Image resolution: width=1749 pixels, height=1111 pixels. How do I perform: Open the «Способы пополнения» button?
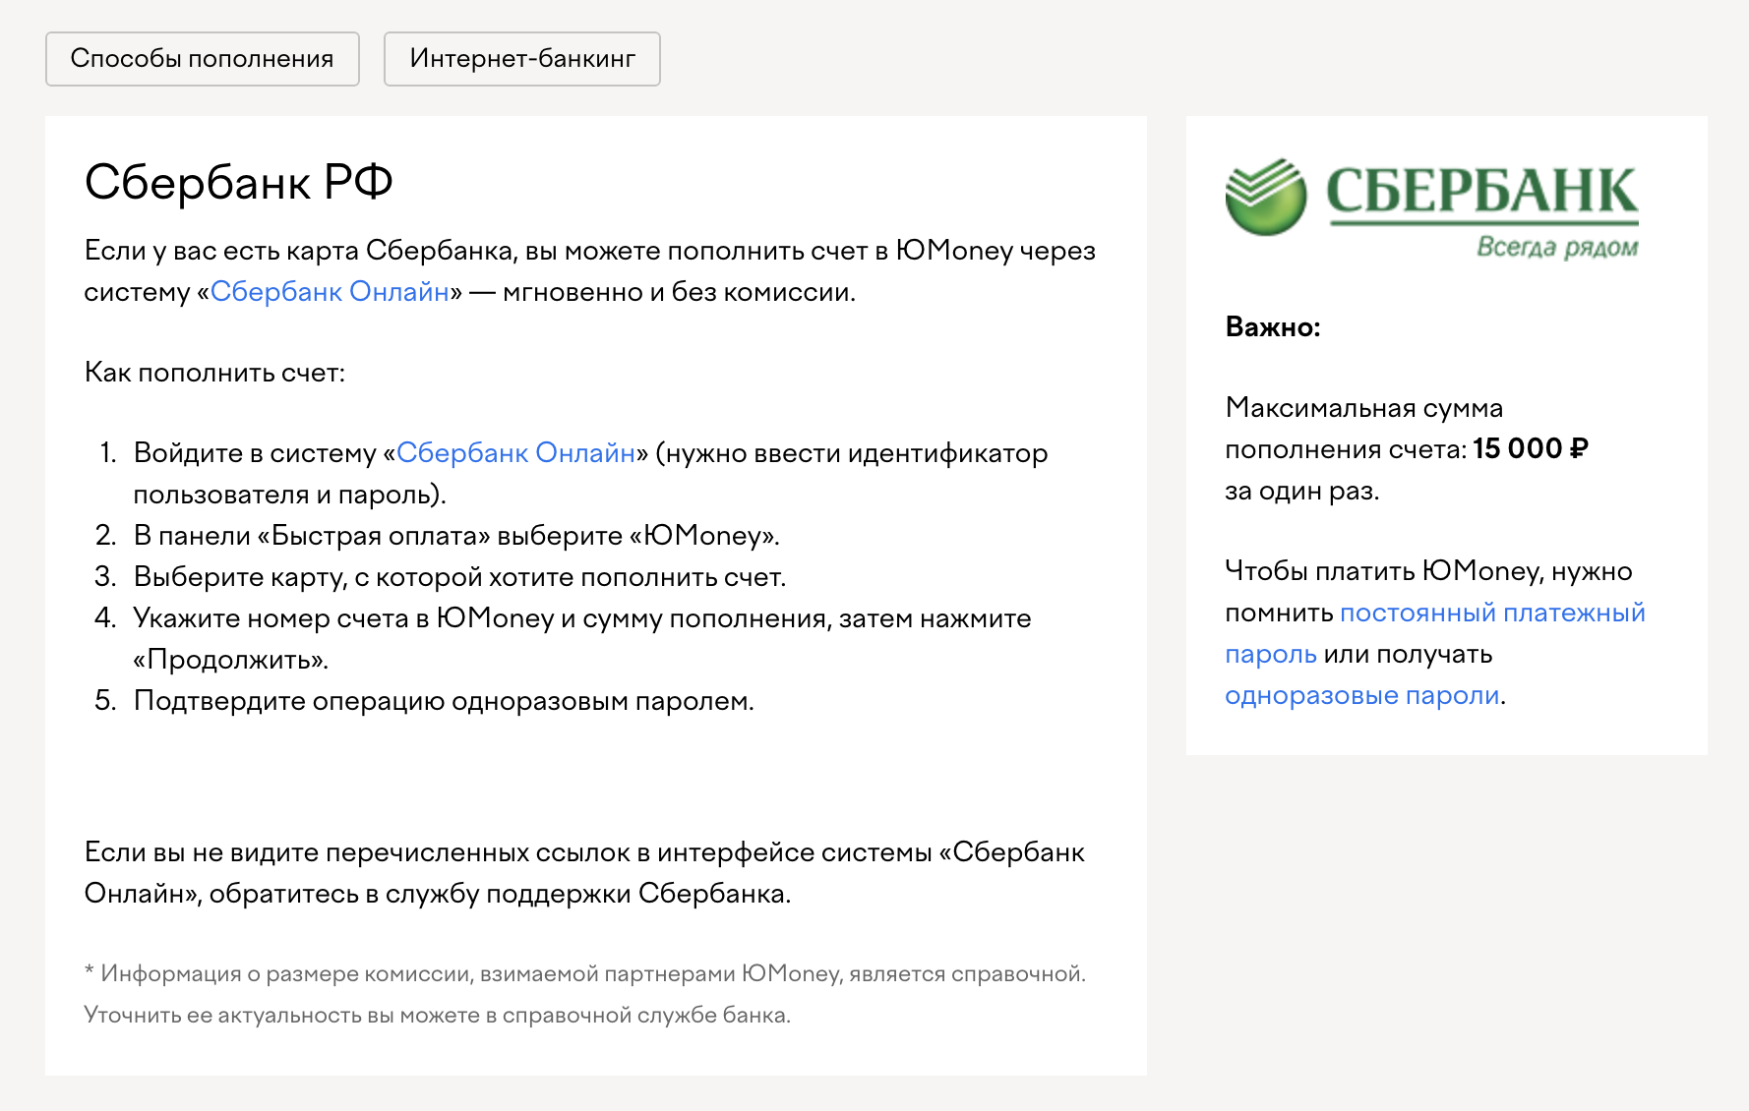[x=202, y=59]
